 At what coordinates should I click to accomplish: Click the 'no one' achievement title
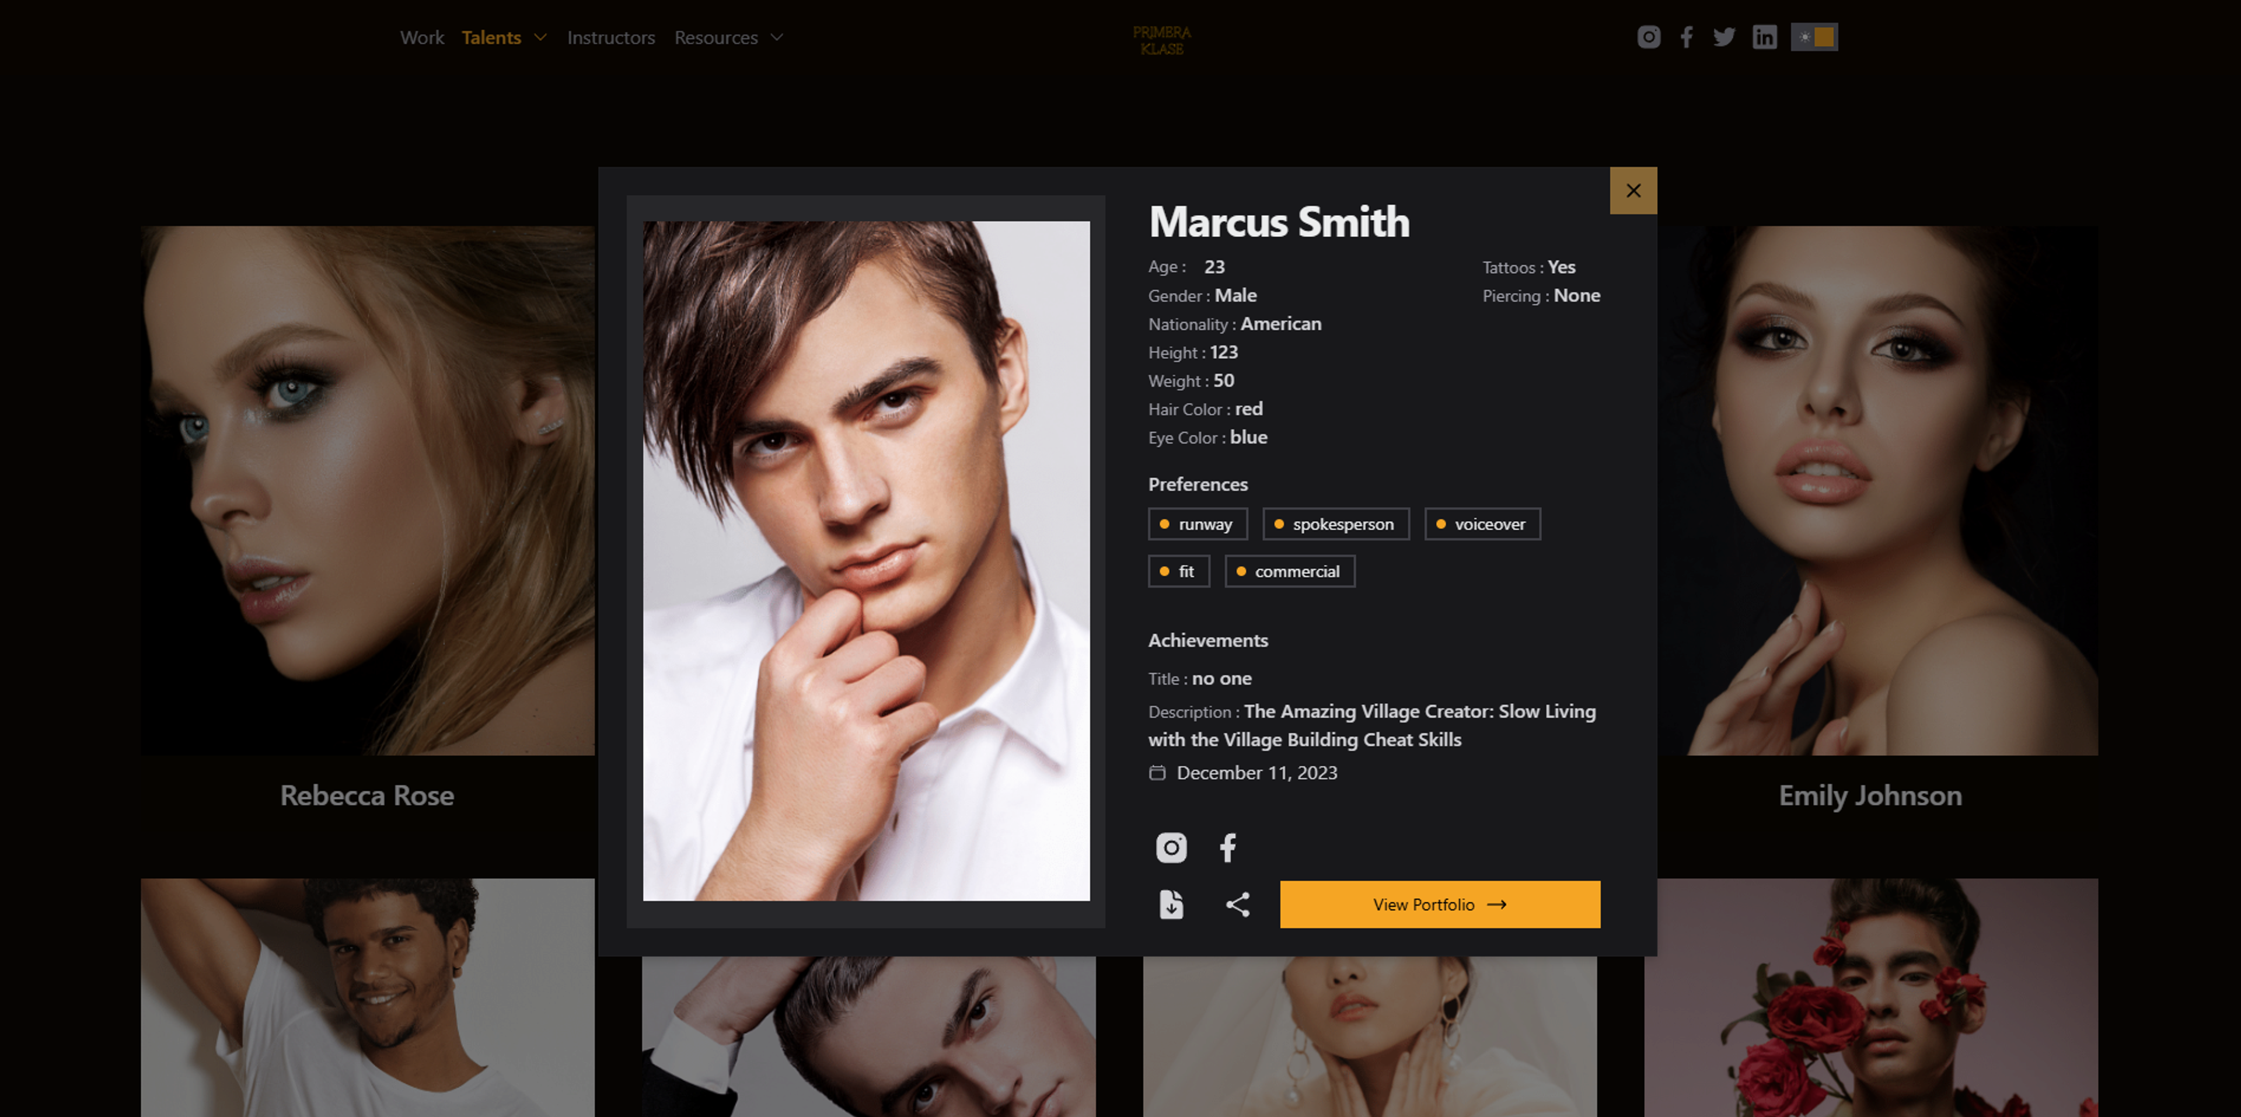1221,679
